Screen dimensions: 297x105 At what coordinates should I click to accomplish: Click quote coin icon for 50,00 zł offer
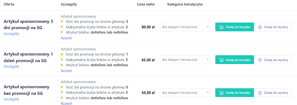pyautogui.click(x=260, y=93)
